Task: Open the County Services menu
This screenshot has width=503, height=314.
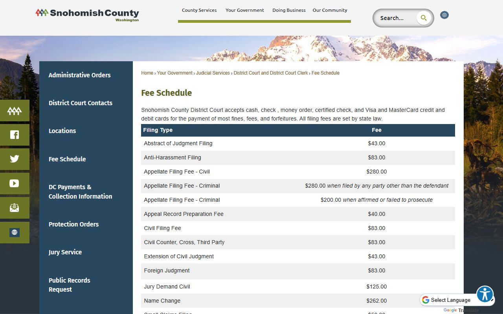Action: (x=199, y=10)
